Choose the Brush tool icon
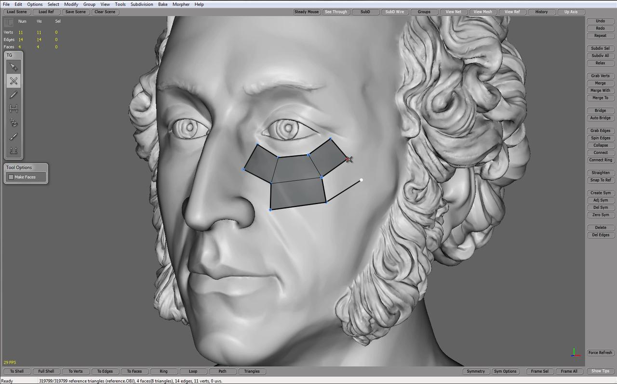Image resolution: width=617 pixels, height=384 pixels. [x=13, y=137]
